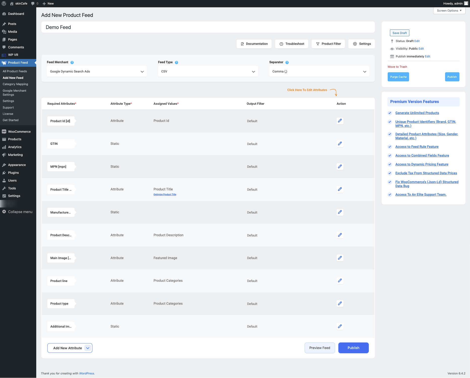
Task: Edit the MPN [mpn] attribute row
Action: (x=340, y=166)
